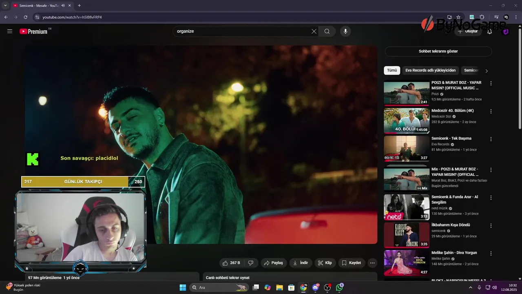Open the Chrome profile avatar
This screenshot has width=522, height=294.
click(506, 17)
